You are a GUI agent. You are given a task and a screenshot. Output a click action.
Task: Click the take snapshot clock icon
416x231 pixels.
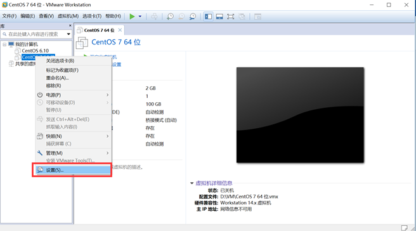pyautogui.click(x=170, y=16)
